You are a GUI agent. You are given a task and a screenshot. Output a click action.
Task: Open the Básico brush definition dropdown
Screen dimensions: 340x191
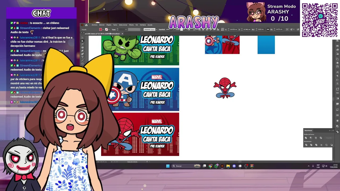(157, 29)
